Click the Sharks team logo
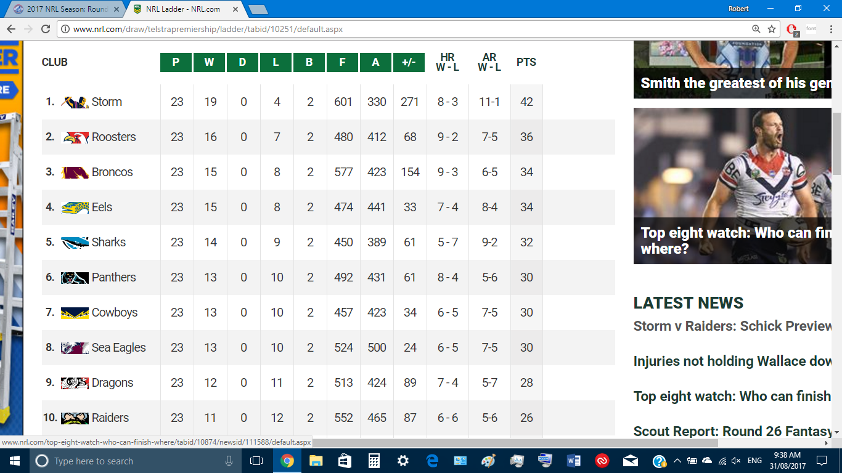Screen dimensions: 842x473 click(x=75, y=243)
